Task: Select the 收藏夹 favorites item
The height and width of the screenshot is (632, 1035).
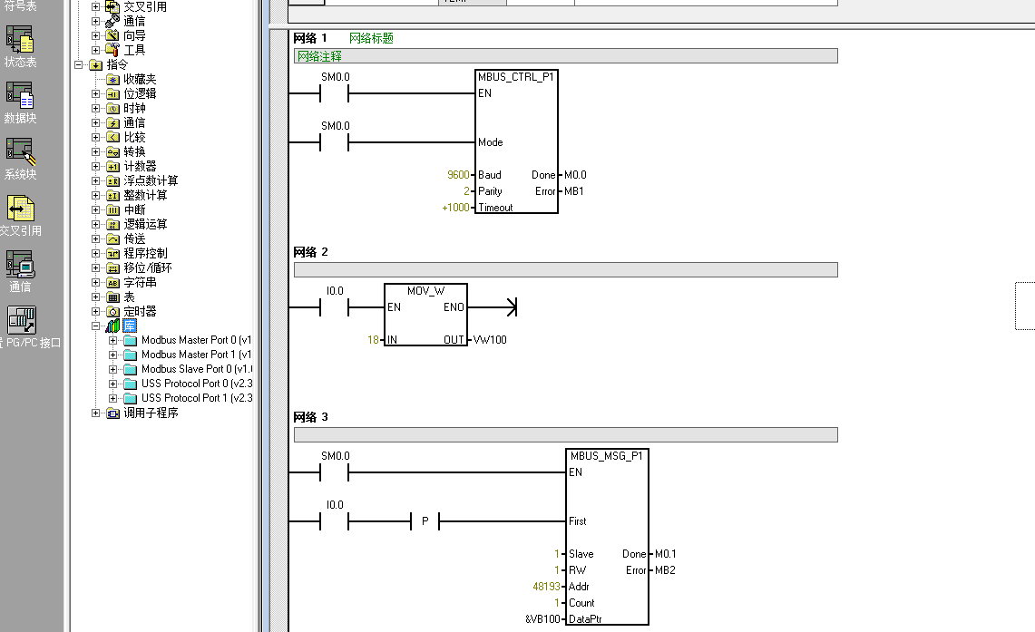Action: (140, 79)
